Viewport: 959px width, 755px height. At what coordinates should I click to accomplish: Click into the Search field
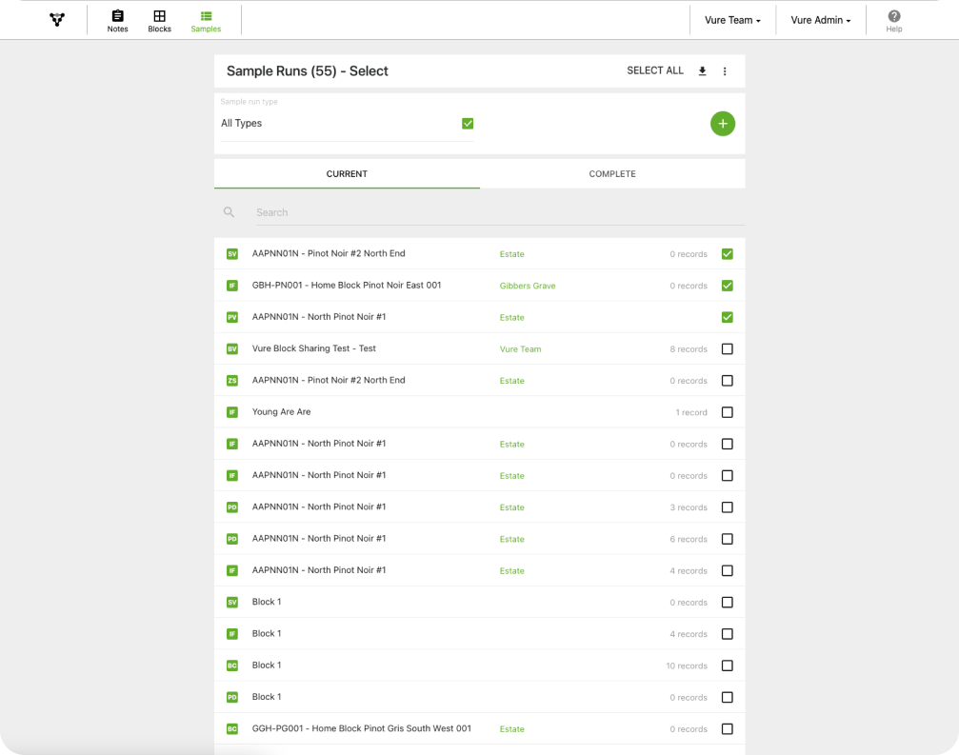(x=500, y=212)
